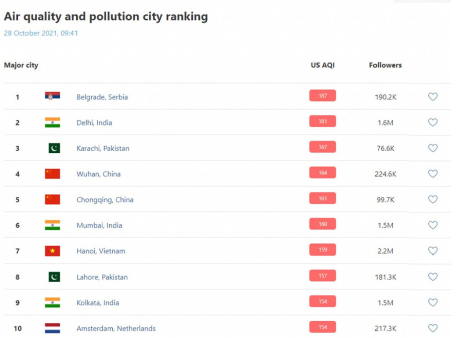Click the US AQI column header

tap(322, 65)
